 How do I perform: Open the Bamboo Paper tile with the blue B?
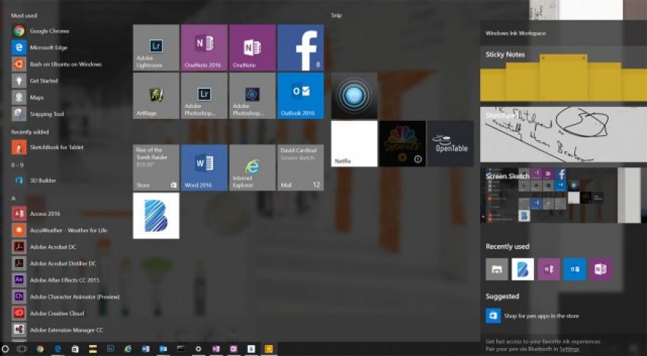pos(156,216)
